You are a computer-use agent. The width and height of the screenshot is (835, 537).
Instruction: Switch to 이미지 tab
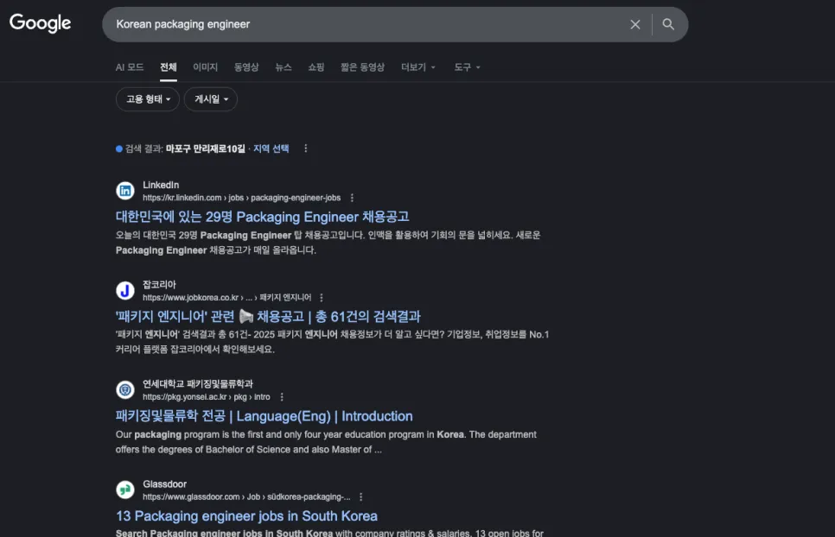pos(205,67)
